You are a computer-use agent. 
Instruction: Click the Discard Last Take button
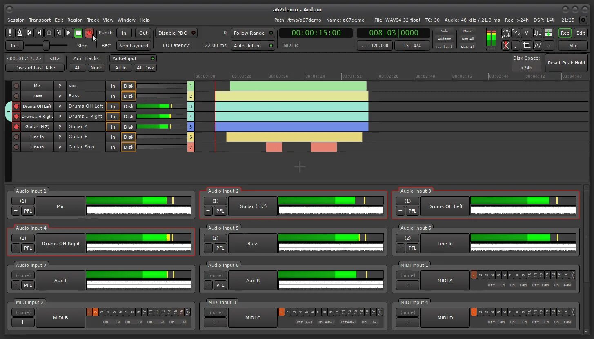coord(35,68)
